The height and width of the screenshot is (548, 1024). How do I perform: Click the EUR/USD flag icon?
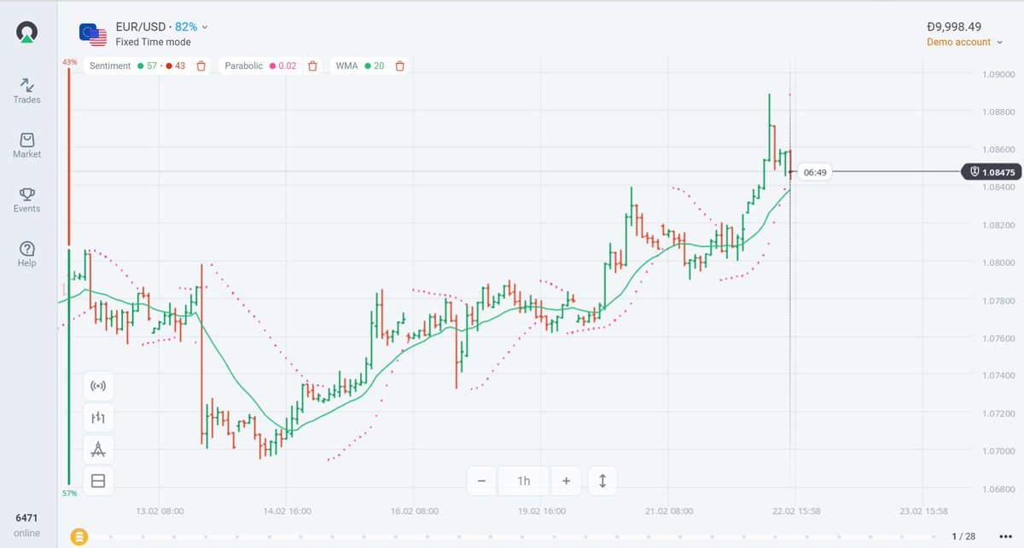[x=93, y=34]
